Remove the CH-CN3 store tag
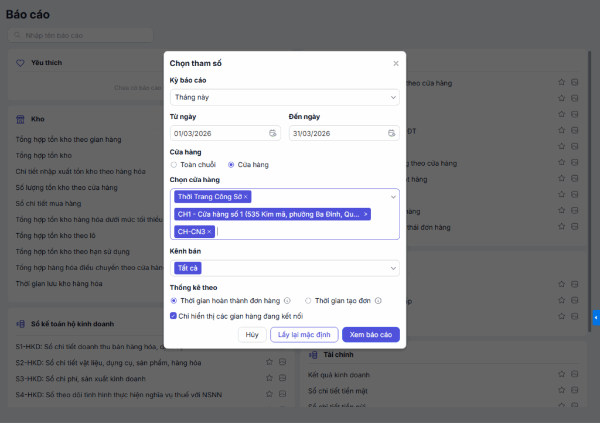The height and width of the screenshot is (423, 600). [209, 232]
